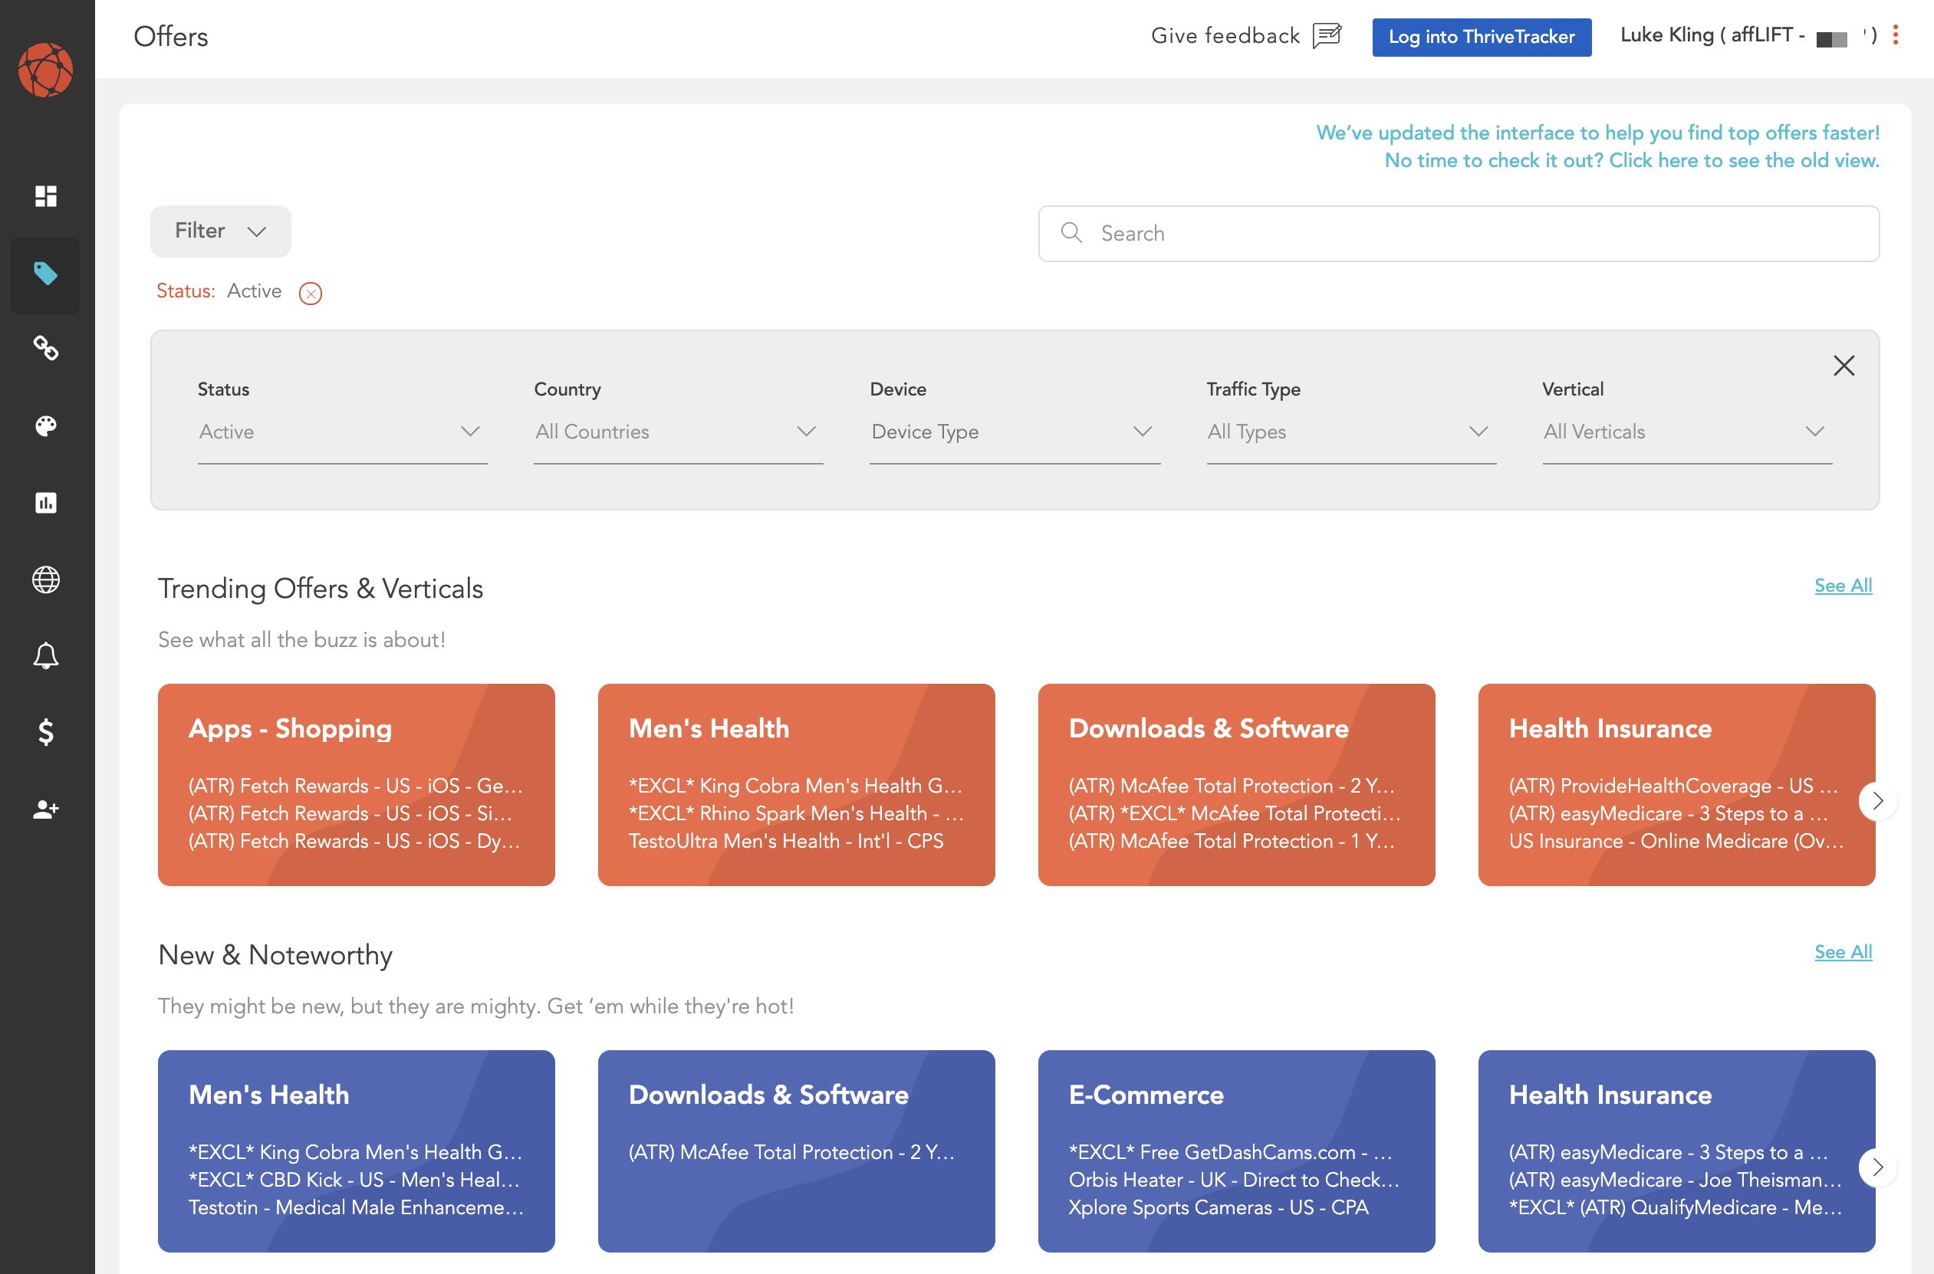The height and width of the screenshot is (1274, 1934).
Task: Click See All for Trending Offers
Action: click(x=1843, y=586)
